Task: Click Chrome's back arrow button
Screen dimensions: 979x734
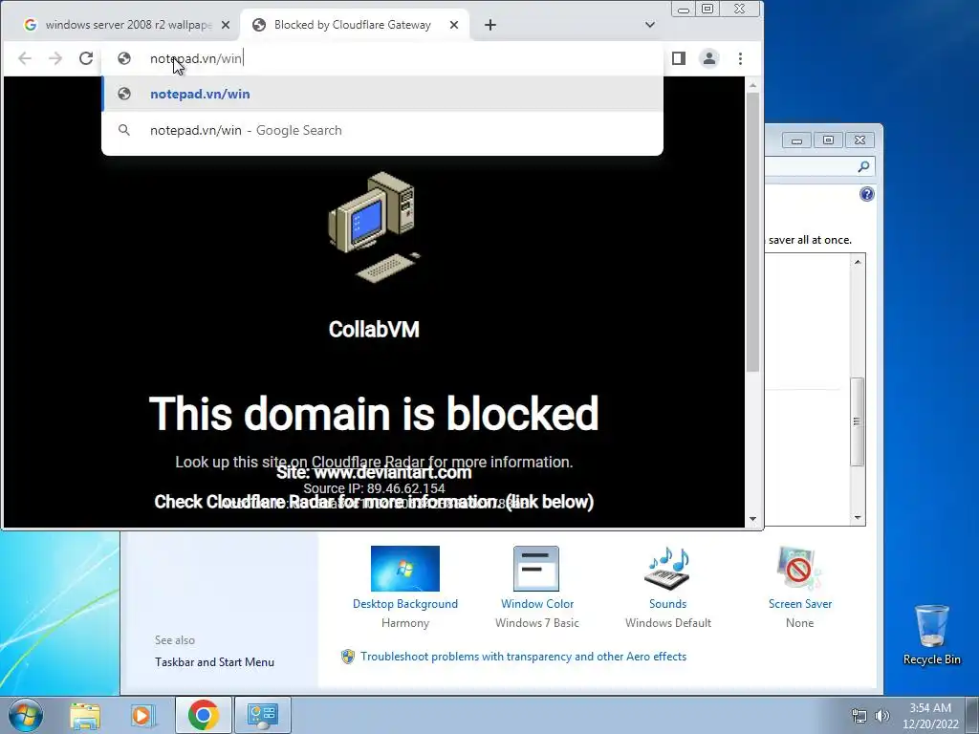Action: [x=24, y=58]
